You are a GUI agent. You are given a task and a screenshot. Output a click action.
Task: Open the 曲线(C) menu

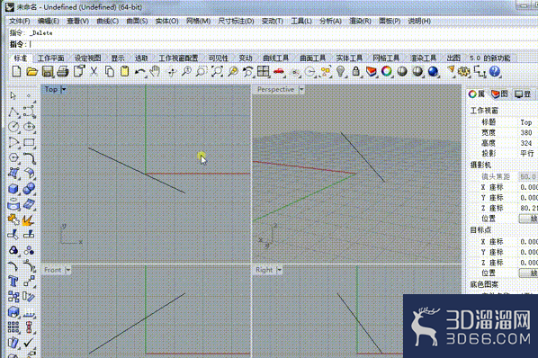[x=107, y=21]
